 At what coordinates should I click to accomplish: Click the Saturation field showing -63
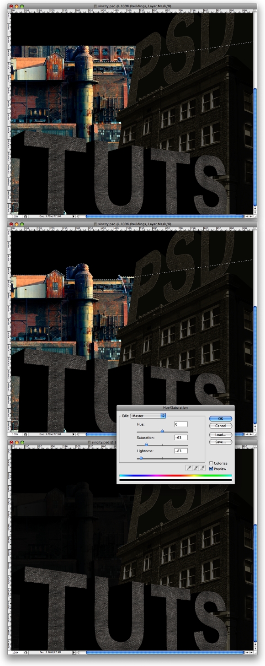click(x=180, y=438)
